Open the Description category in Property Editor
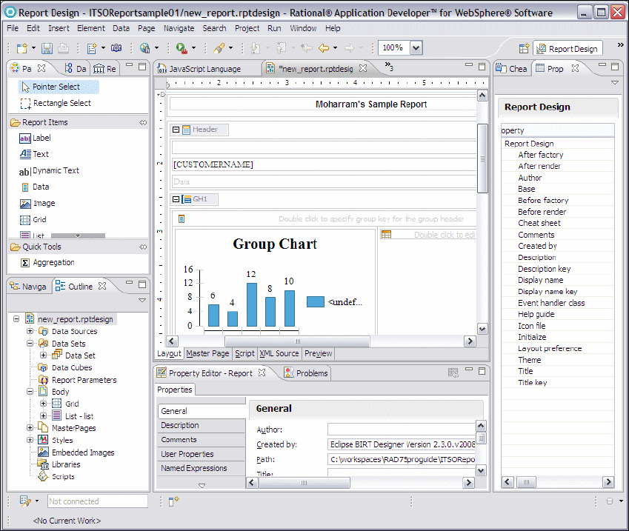The width and height of the screenshot is (629, 531). [x=180, y=425]
